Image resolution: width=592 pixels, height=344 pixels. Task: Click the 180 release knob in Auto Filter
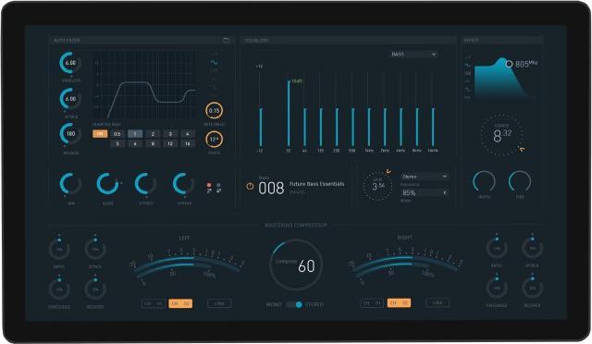[70, 134]
